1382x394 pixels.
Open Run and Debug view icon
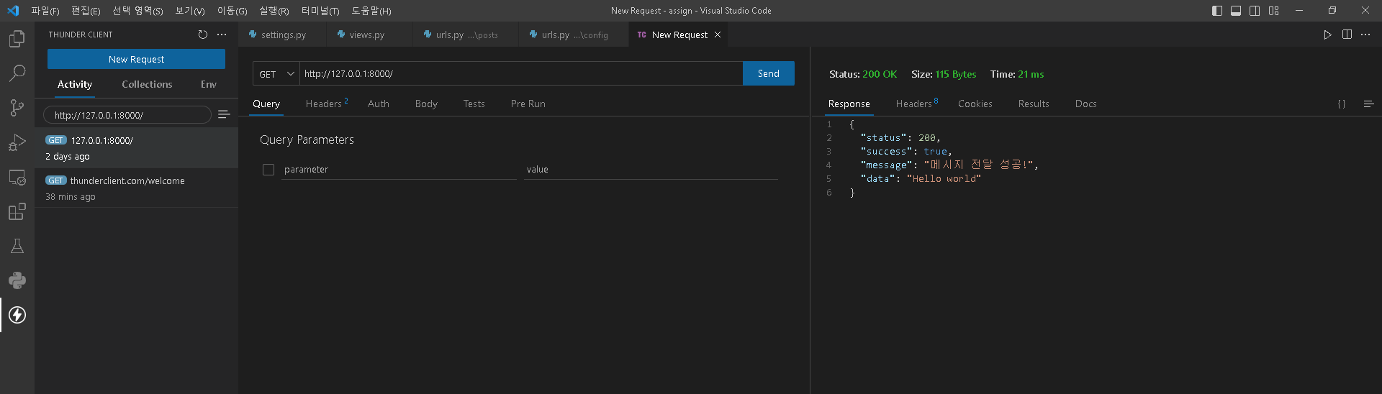click(x=17, y=142)
